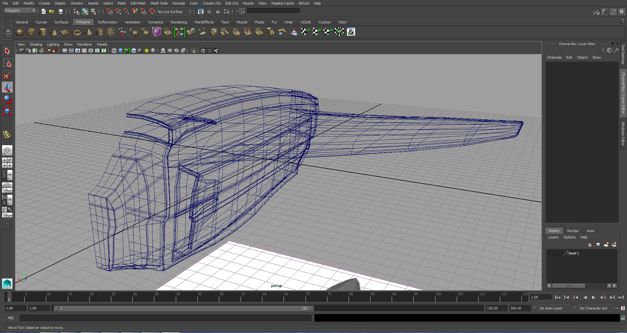This screenshot has height=333, width=627.
Task: Create a polygon torus from the shelf
Action: 77,32
